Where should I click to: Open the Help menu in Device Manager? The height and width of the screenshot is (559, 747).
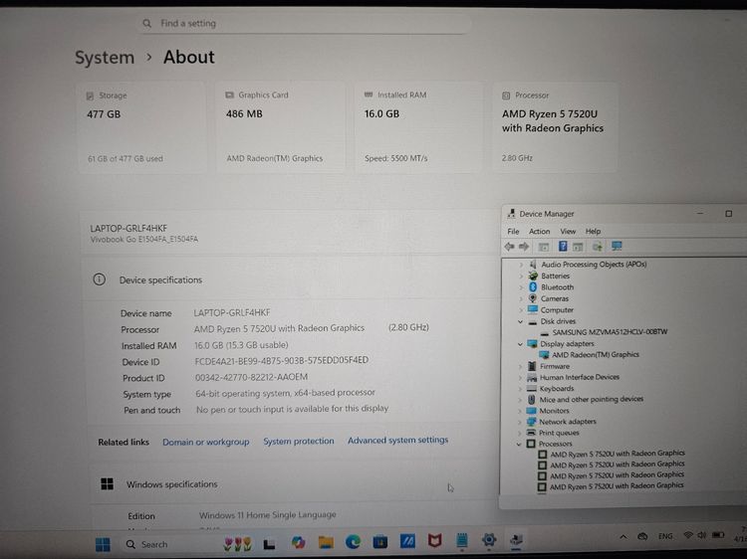coord(594,231)
